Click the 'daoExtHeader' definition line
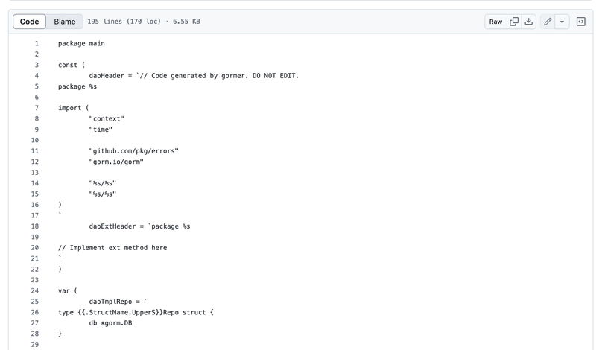This screenshot has height=350, width=596. 139,226
